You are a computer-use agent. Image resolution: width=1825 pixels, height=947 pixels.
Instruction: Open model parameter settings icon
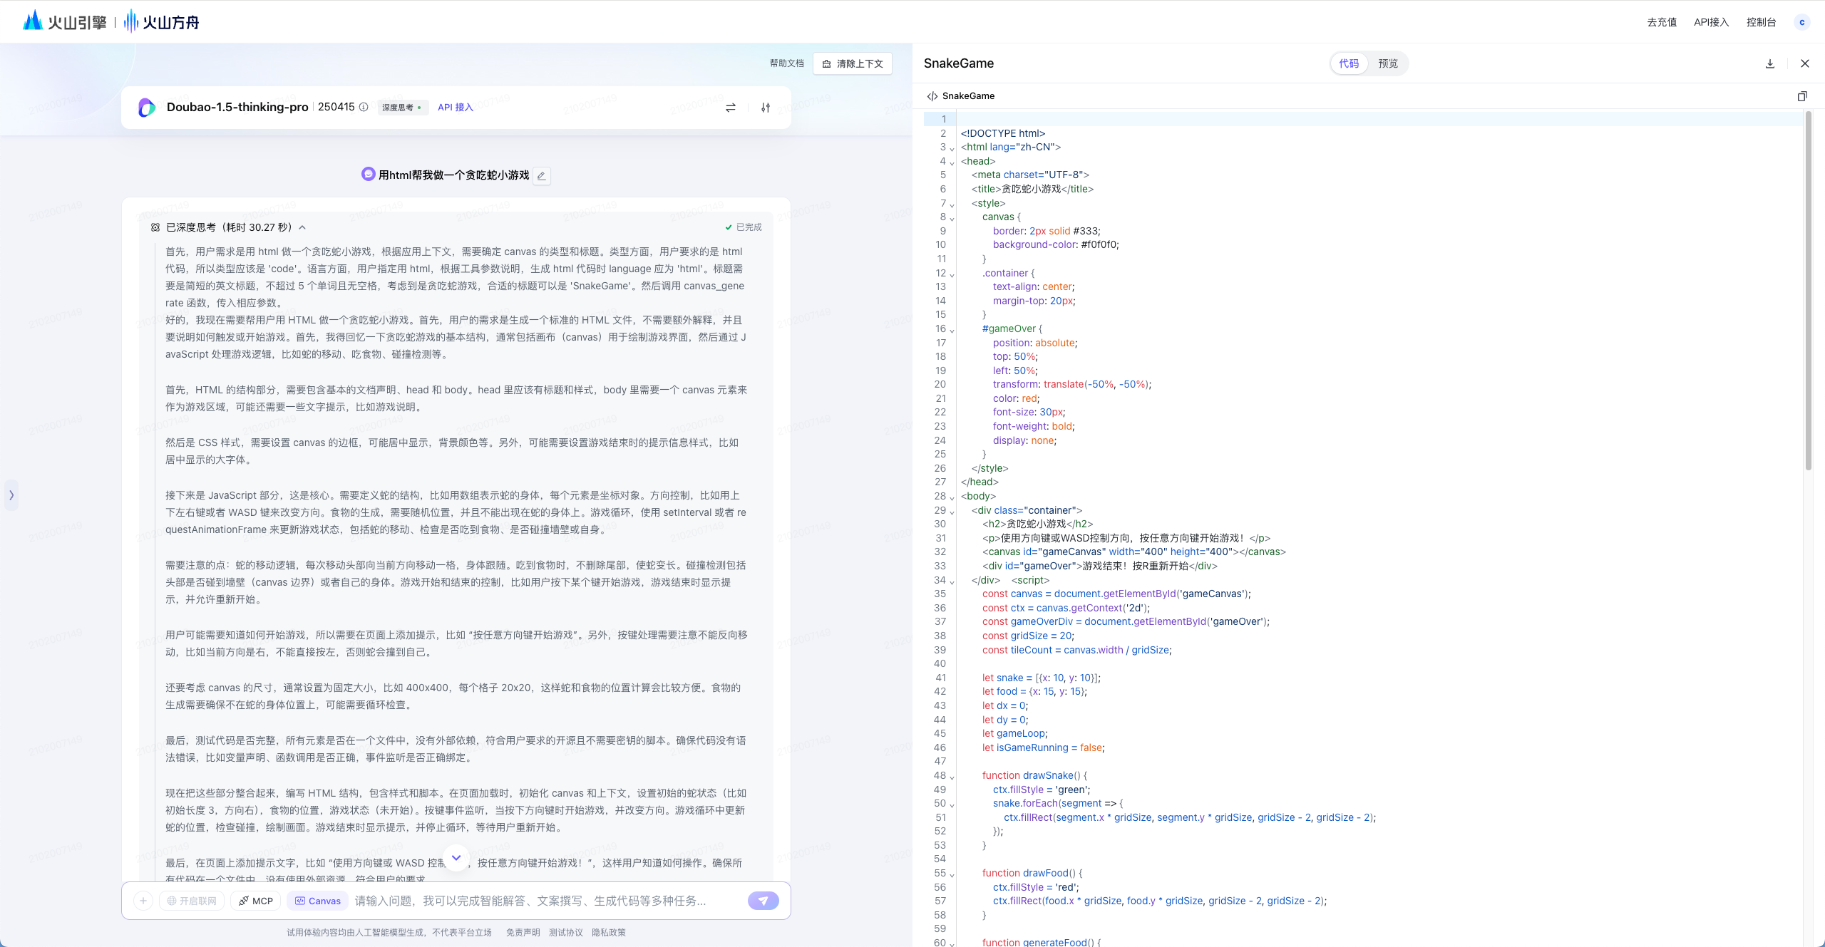765,108
